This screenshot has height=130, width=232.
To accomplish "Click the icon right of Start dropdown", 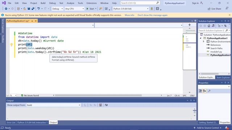I will click(x=101, y=9).
